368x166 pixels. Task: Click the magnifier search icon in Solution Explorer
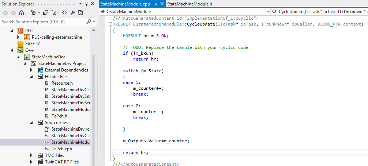[x=89, y=22]
